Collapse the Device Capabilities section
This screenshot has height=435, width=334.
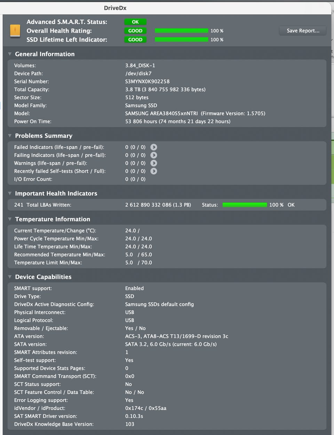pos(10,277)
